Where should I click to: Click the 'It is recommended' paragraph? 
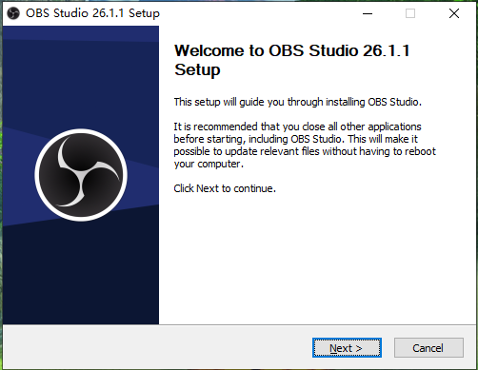click(305, 146)
